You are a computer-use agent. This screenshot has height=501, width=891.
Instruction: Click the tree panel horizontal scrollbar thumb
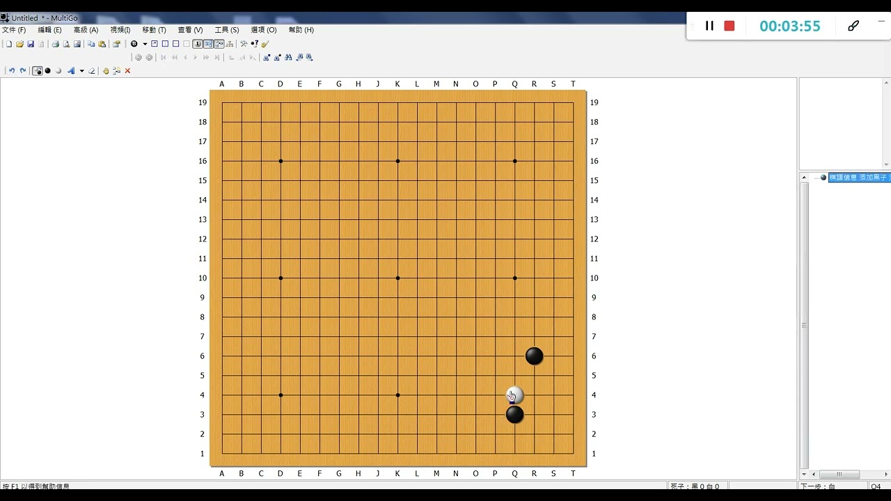(839, 475)
